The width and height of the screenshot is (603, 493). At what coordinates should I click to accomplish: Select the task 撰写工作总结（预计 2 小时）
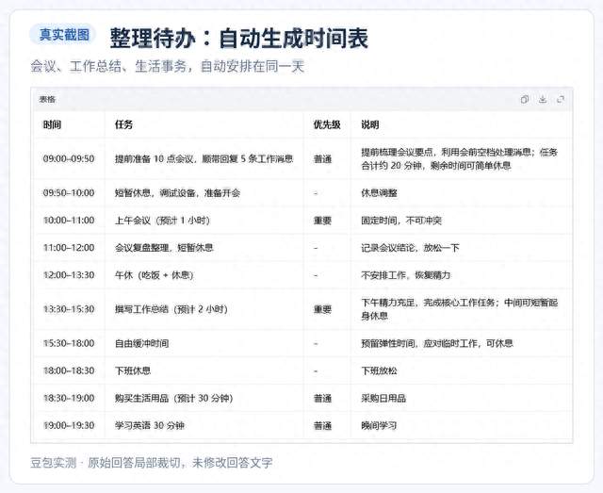tap(171, 309)
